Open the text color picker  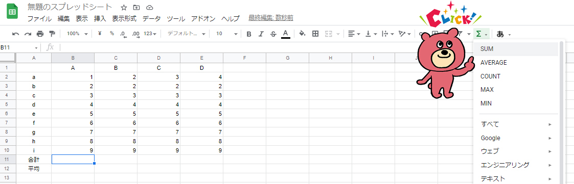coord(286,34)
